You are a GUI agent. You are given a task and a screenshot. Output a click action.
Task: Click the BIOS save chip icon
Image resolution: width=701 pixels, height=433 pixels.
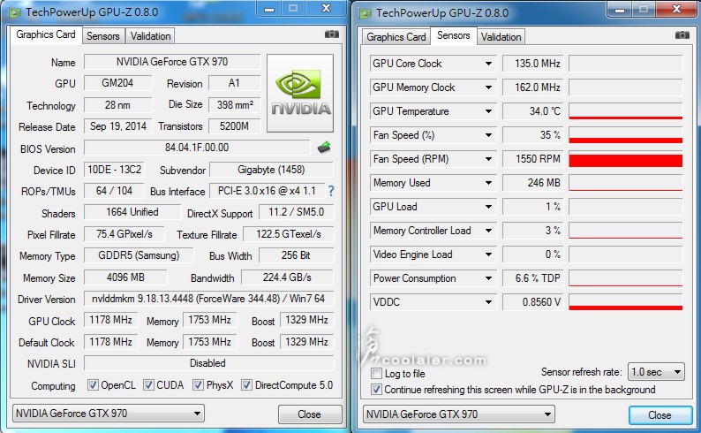[x=324, y=148]
